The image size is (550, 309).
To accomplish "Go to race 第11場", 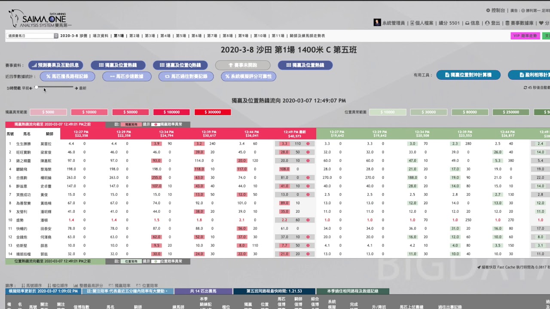I will pos(278,36).
